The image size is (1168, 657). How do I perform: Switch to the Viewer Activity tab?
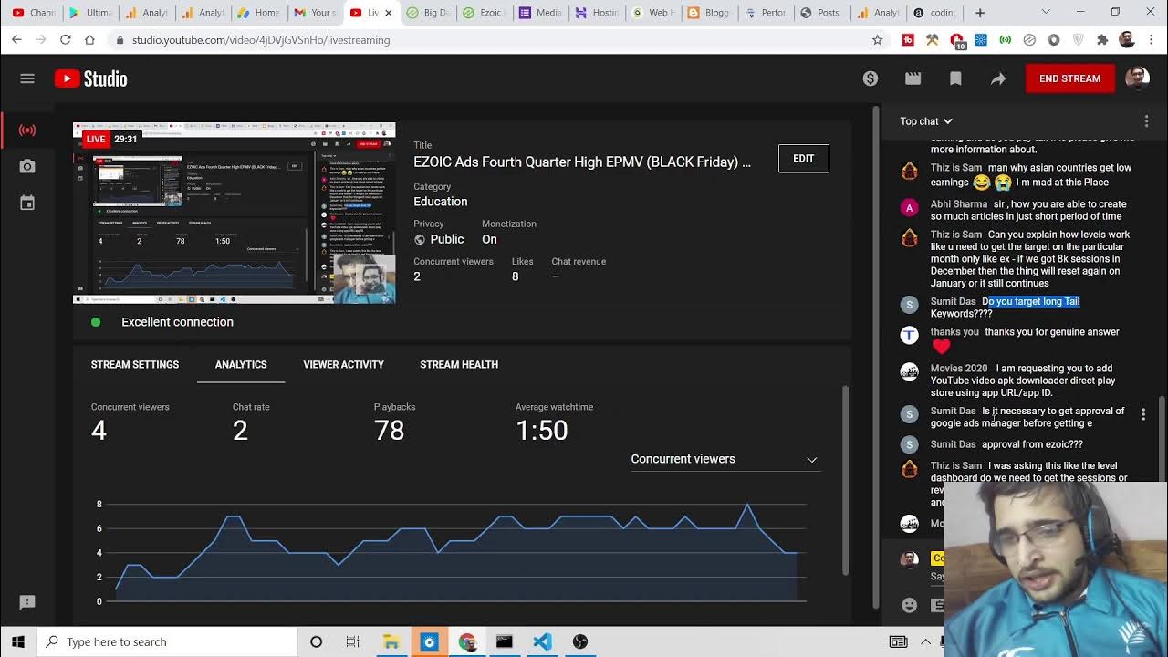(x=343, y=364)
